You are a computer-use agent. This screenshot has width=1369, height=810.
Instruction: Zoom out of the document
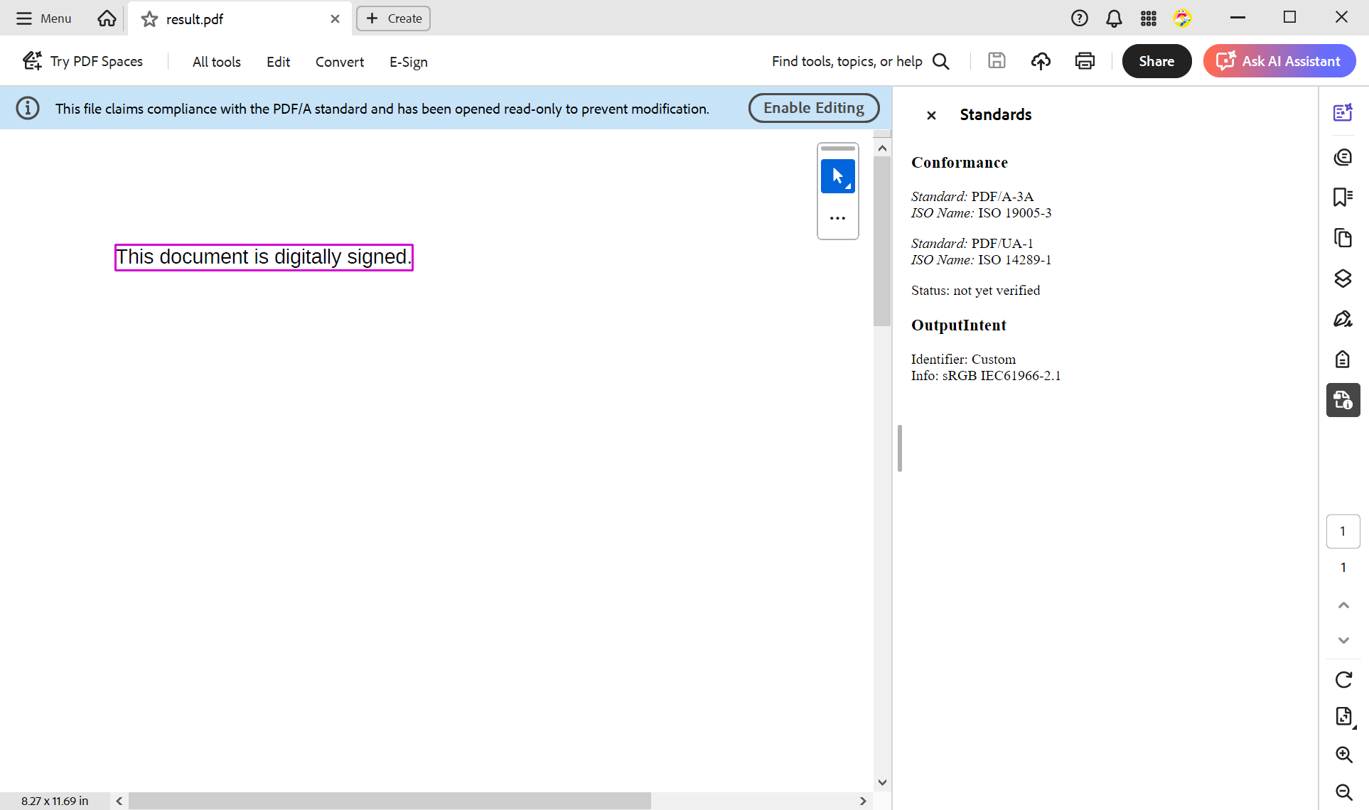point(1343,792)
